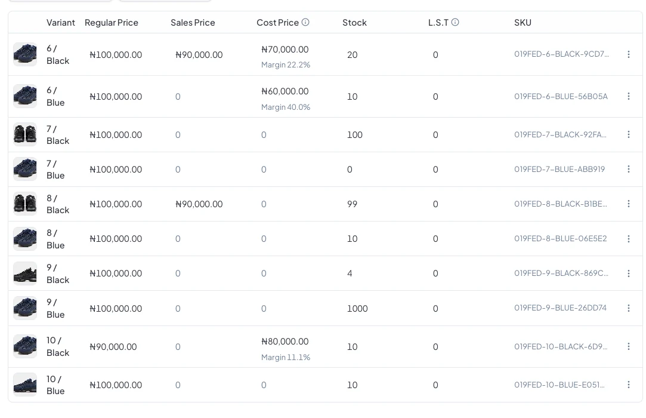Click the 7 / Blue shoe thumbnail
The image size is (646, 418).
[25, 169]
